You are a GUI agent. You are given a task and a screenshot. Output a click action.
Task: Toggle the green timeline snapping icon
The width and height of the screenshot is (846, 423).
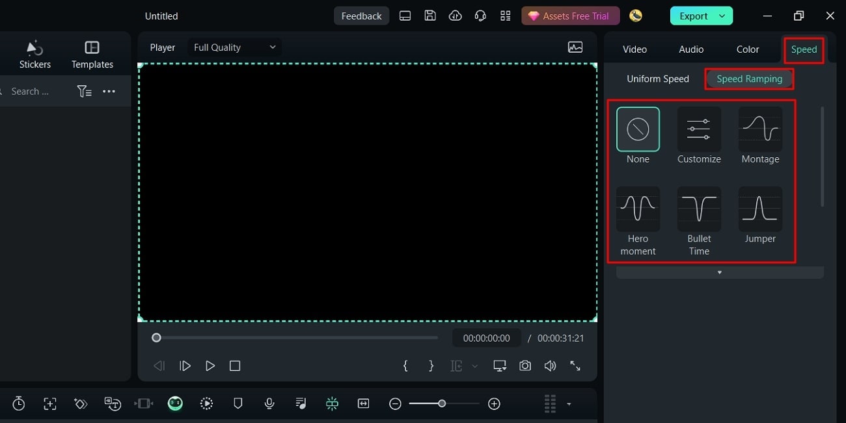pyautogui.click(x=332, y=404)
